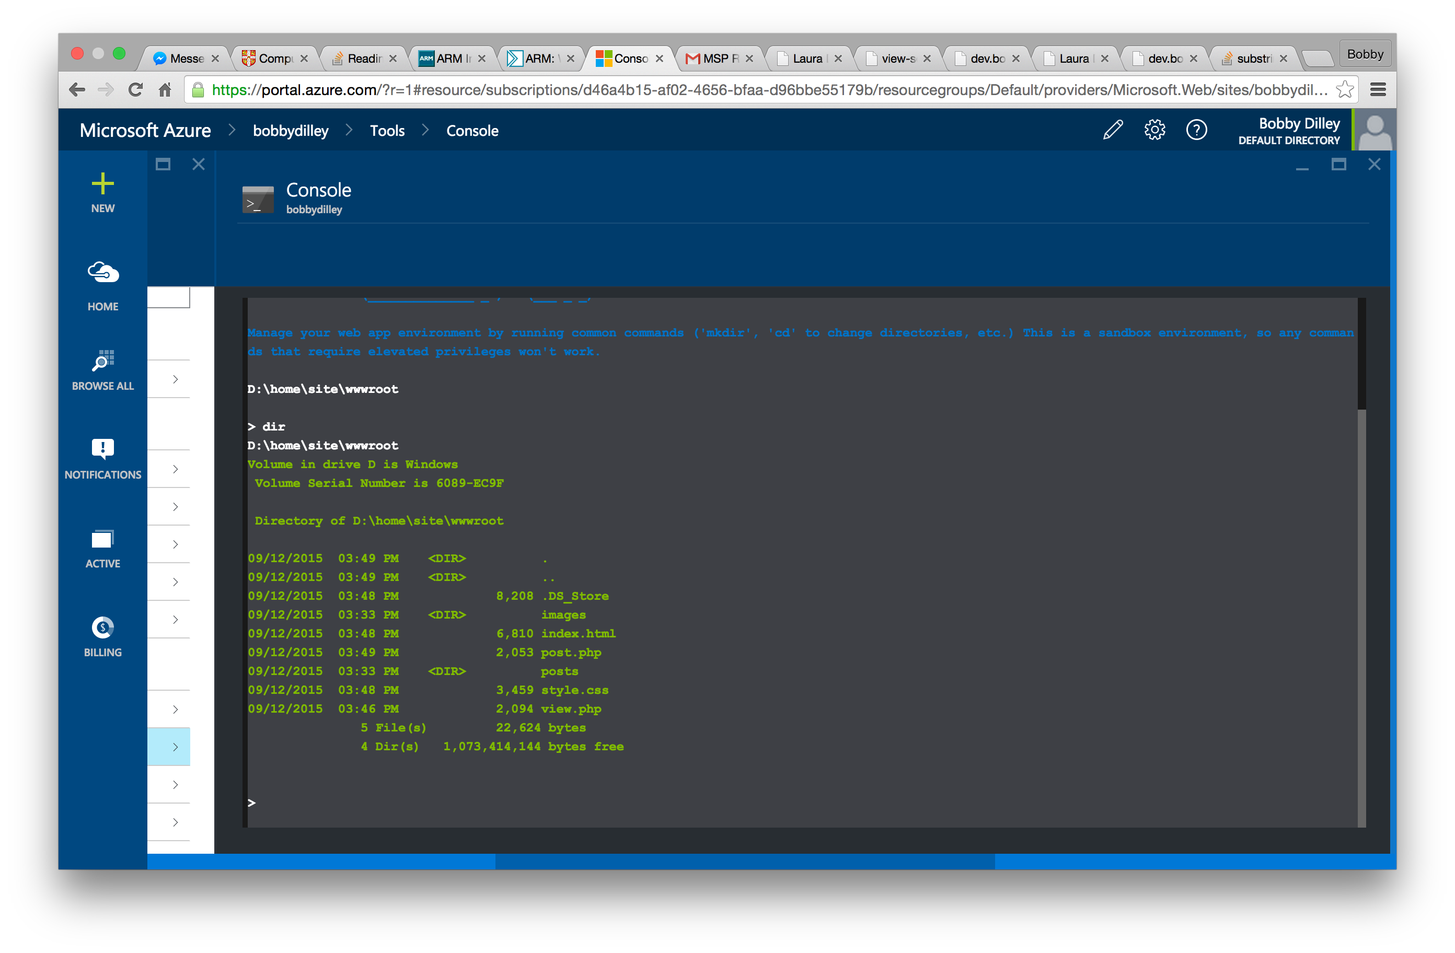Click the green plus NEW icon
This screenshot has height=953, width=1455.
point(103,184)
